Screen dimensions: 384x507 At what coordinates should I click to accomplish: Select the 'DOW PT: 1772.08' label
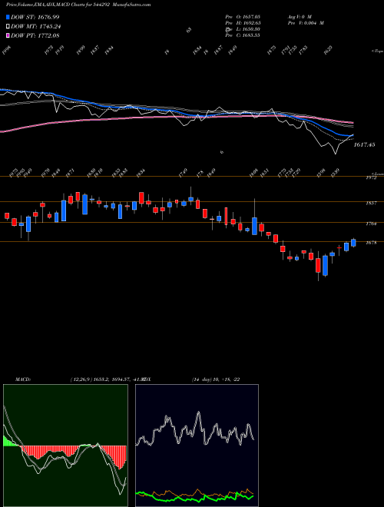click(35, 35)
